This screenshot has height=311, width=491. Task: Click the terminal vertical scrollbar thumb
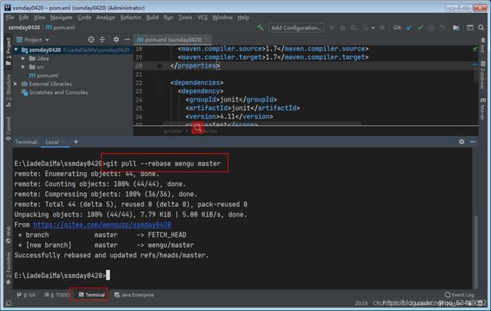(x=476, y=252)
